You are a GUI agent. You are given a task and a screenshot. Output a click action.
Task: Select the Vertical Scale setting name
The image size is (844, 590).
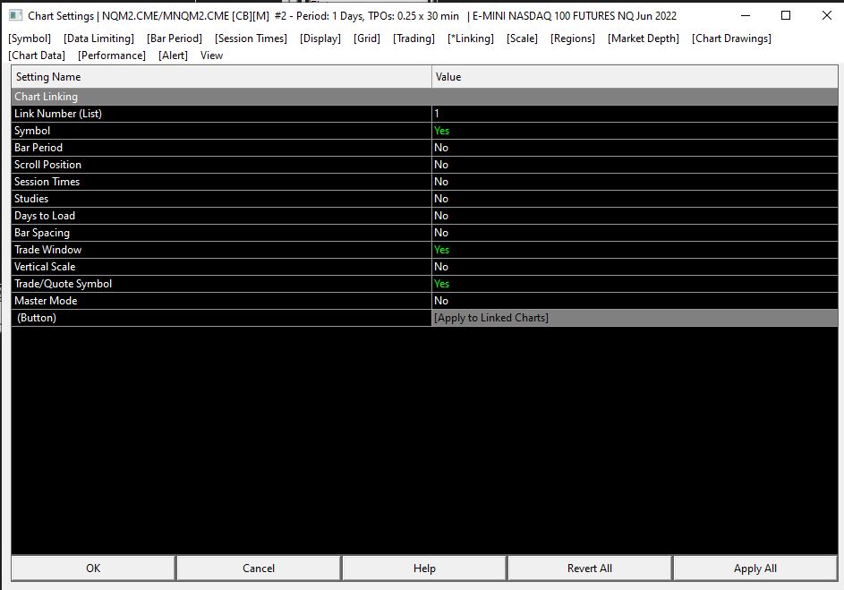point(221,267)
